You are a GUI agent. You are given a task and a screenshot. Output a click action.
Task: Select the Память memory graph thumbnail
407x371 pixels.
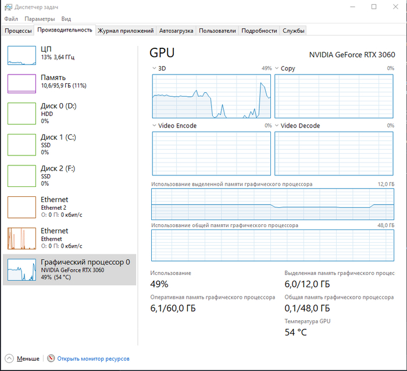22,83
